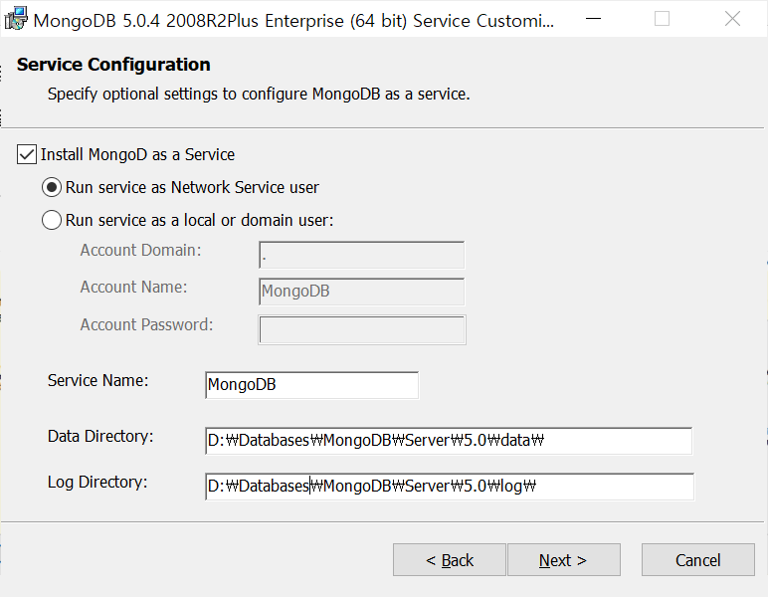Click the installer window title text
768x597 pixels.
point(293,21)
